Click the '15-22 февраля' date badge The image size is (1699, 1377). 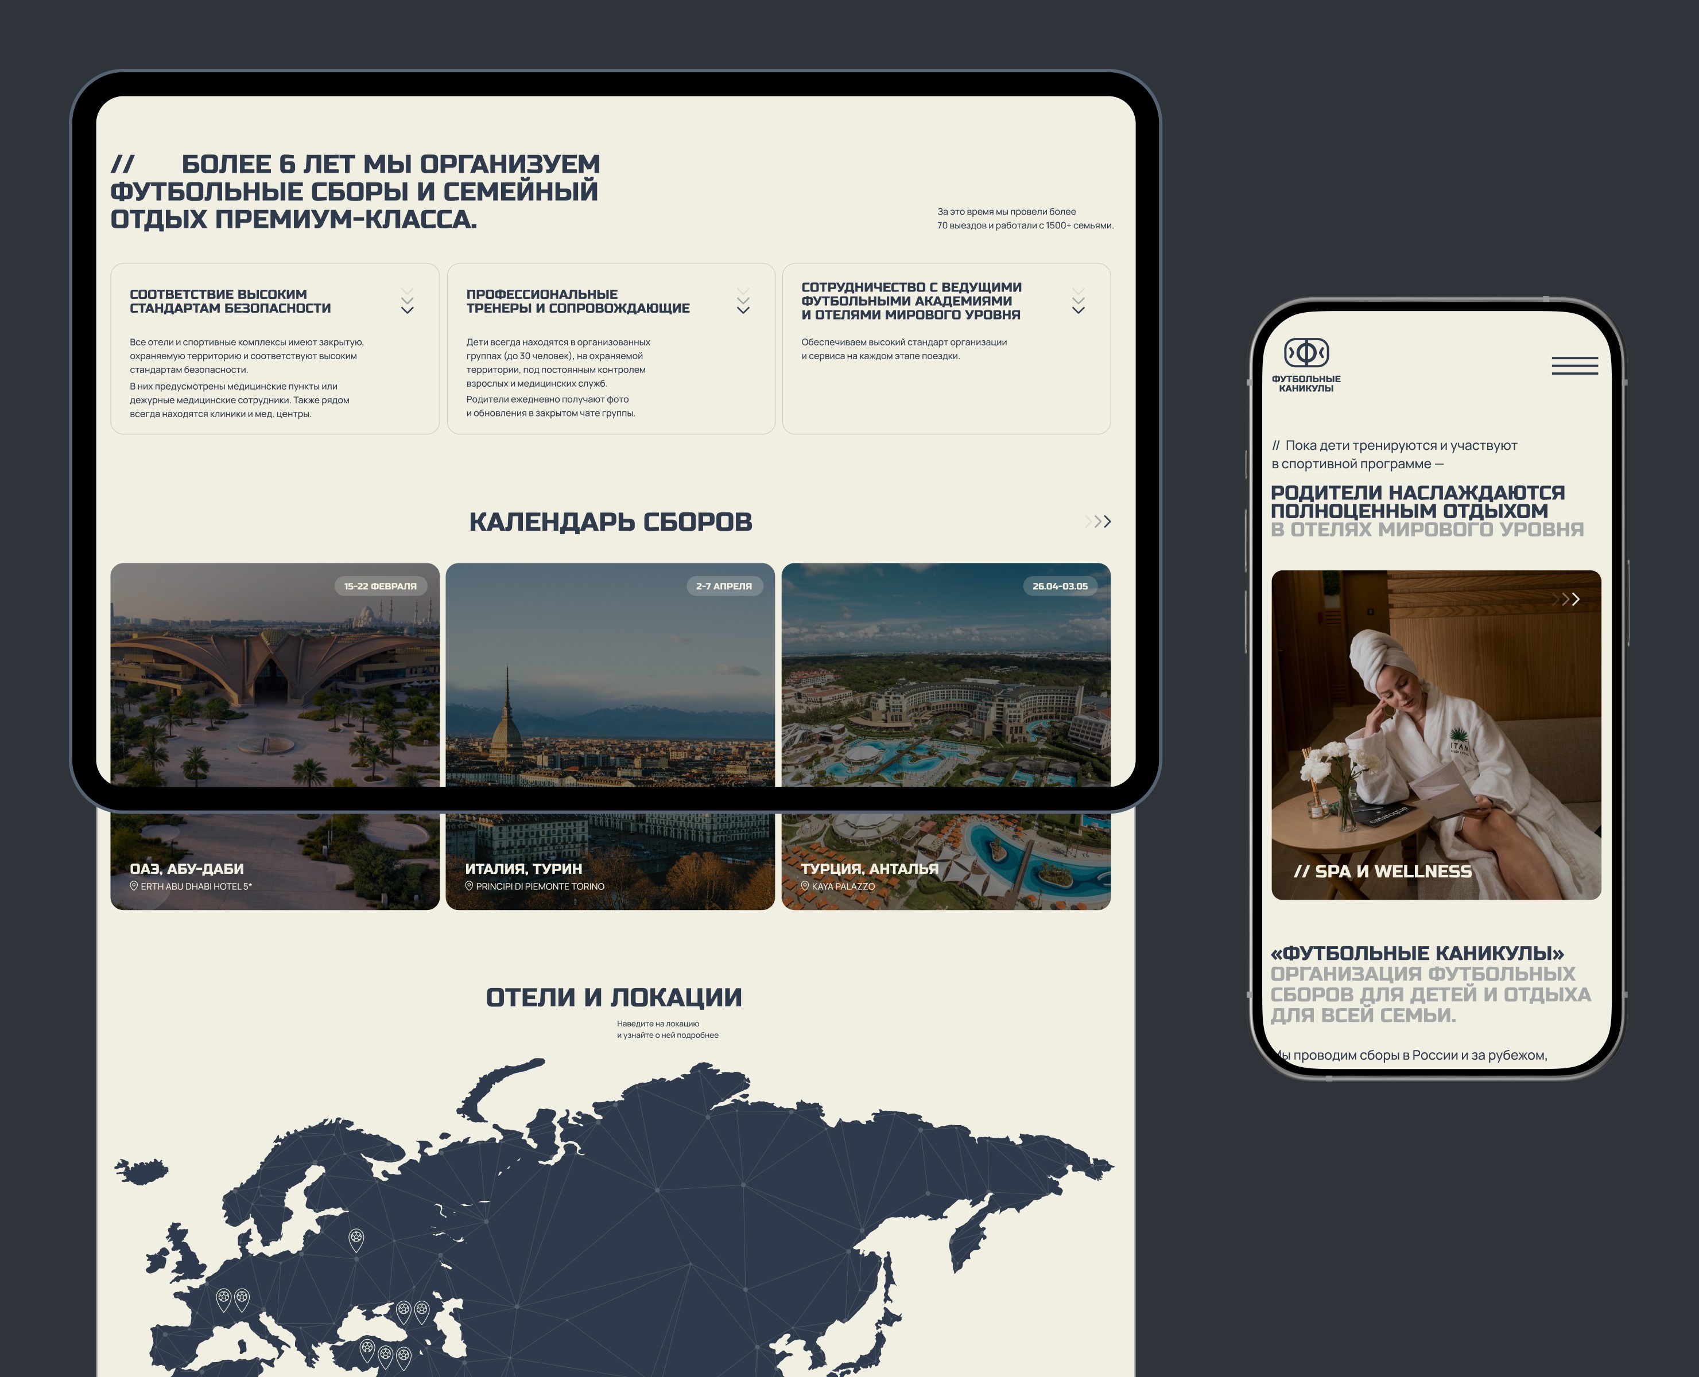coord(380,586)
